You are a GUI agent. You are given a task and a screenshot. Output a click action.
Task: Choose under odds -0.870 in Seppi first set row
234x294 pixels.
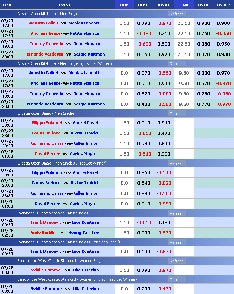[223, 84]
